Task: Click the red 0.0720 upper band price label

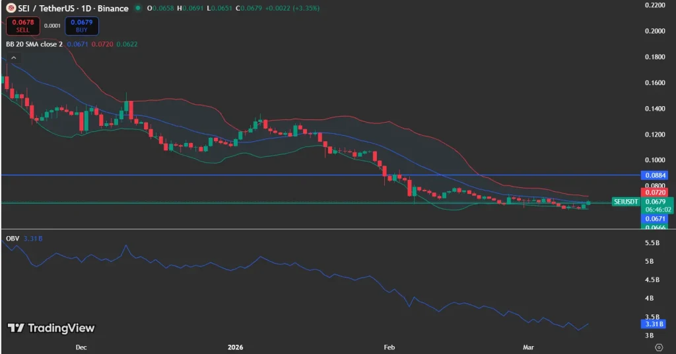Action: (656, 192)
